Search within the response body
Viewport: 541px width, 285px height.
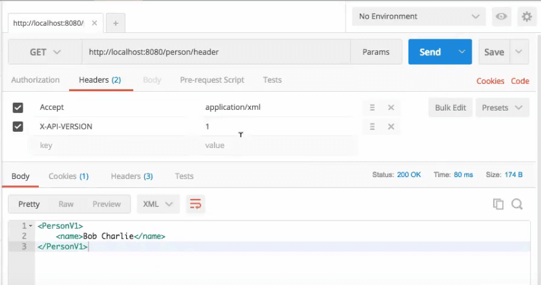[x=517, y=204]
